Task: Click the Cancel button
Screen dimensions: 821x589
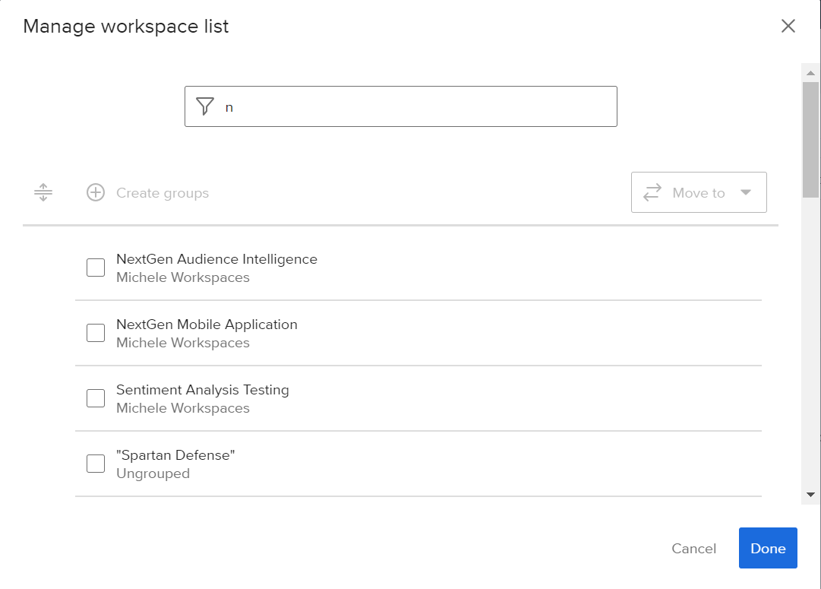Action: (x=693, y=549)
